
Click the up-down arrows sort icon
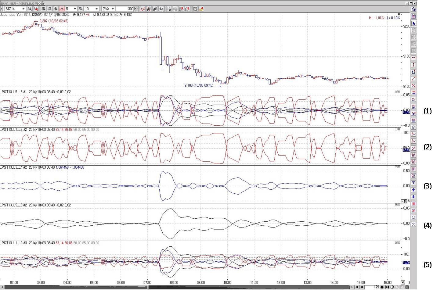click(161, 9)
